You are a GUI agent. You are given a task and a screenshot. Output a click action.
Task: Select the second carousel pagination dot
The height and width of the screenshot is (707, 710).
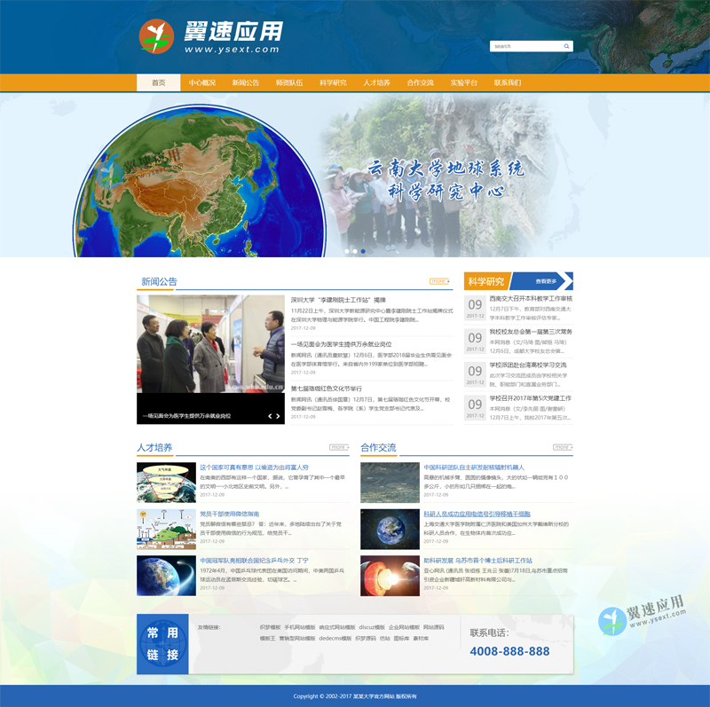click(x=355, y=251)
